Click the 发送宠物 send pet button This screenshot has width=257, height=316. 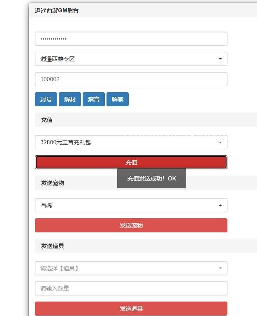(x=131, y=225)
